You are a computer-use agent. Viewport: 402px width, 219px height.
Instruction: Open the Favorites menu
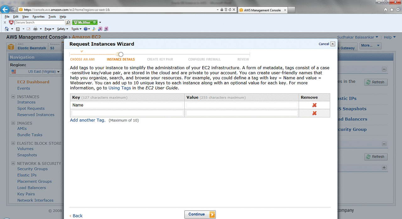[39, 17]
